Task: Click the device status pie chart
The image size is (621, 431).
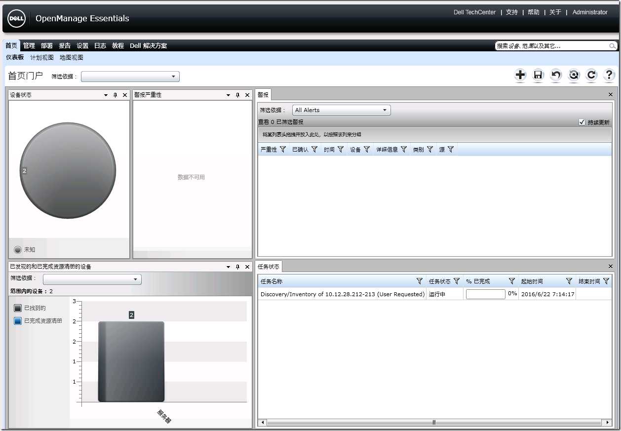Action: coord(68,170)
